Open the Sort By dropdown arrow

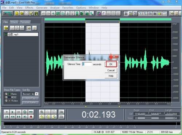[37, 94]
